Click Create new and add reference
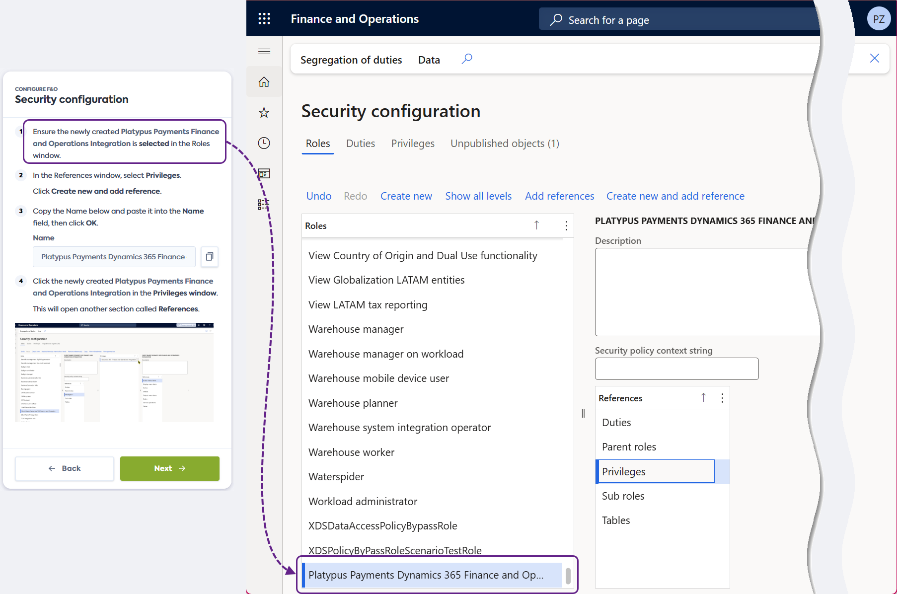The image size is (897, 594). tap(675, 196)
